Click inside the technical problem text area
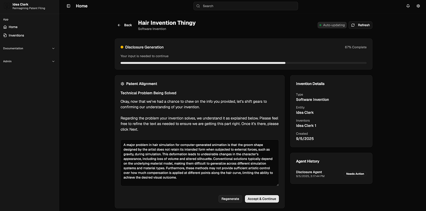The width and height of the screenshot is (426, 211). [x=199, y=163]
